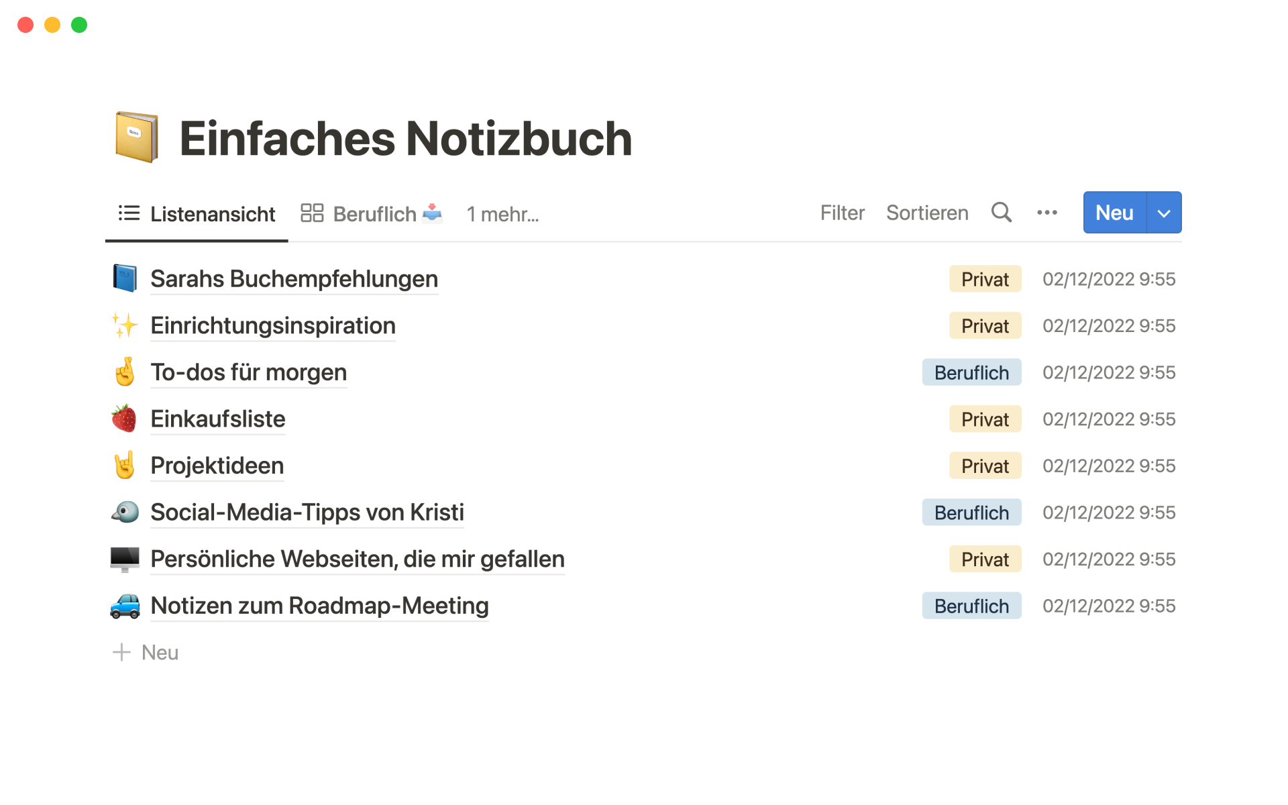
Task: Click the search magnifier icon
Action: click(1001, 213)
